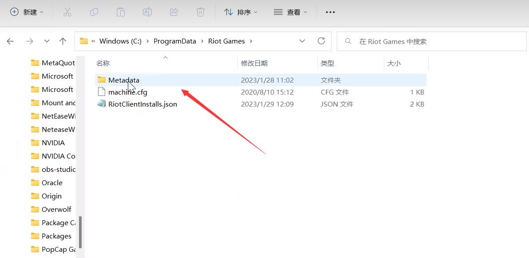
Task: Expand chevron after Windows (C:) breadcrumb
Action: [148, 41]
